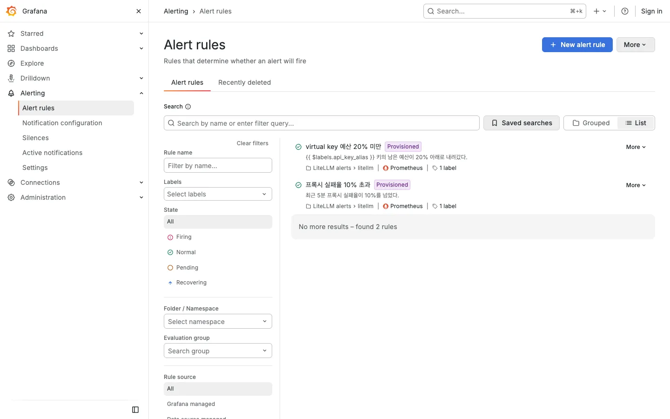Viewport: 670px width, 419px height.
Task: Click the Dashboards grid icon
Action: (x=11, y=48)
